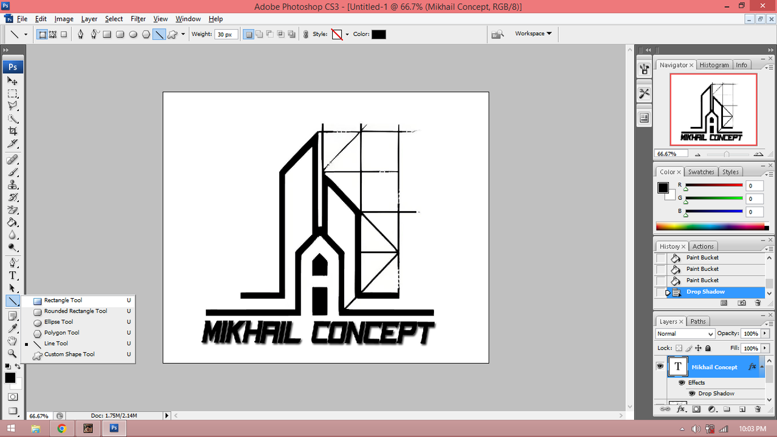Select the Crop tool

(x=12, y=131)
